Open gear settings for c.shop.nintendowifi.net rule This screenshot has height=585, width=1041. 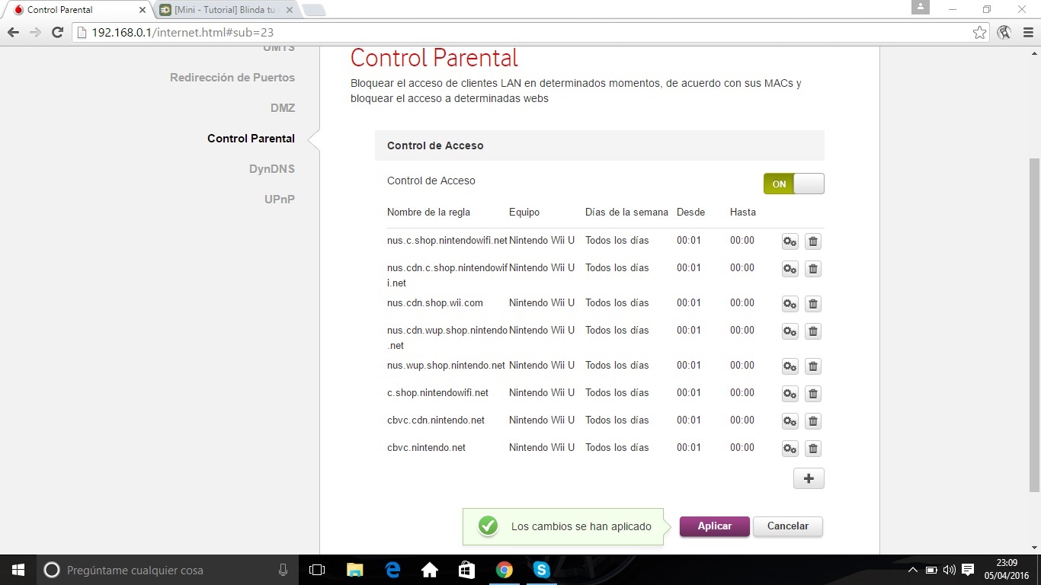[790, 394]
